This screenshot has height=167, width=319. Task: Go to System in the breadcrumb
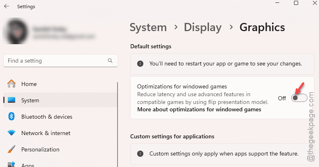[x=148, y=27]
